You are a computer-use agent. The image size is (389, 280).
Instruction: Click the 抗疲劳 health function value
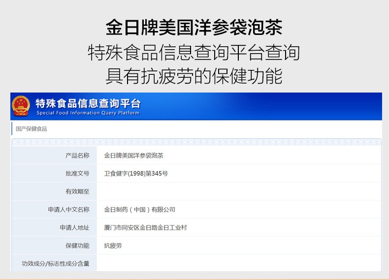pyautogui.click(x=113, y=246)
